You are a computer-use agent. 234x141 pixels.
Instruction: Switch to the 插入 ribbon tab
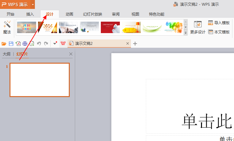(30, 14)
